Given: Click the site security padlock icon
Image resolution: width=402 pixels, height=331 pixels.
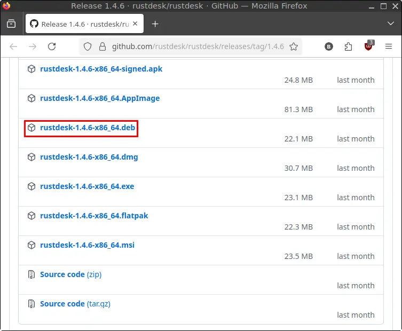Looking at the screenshot, I should click(103, 46).
